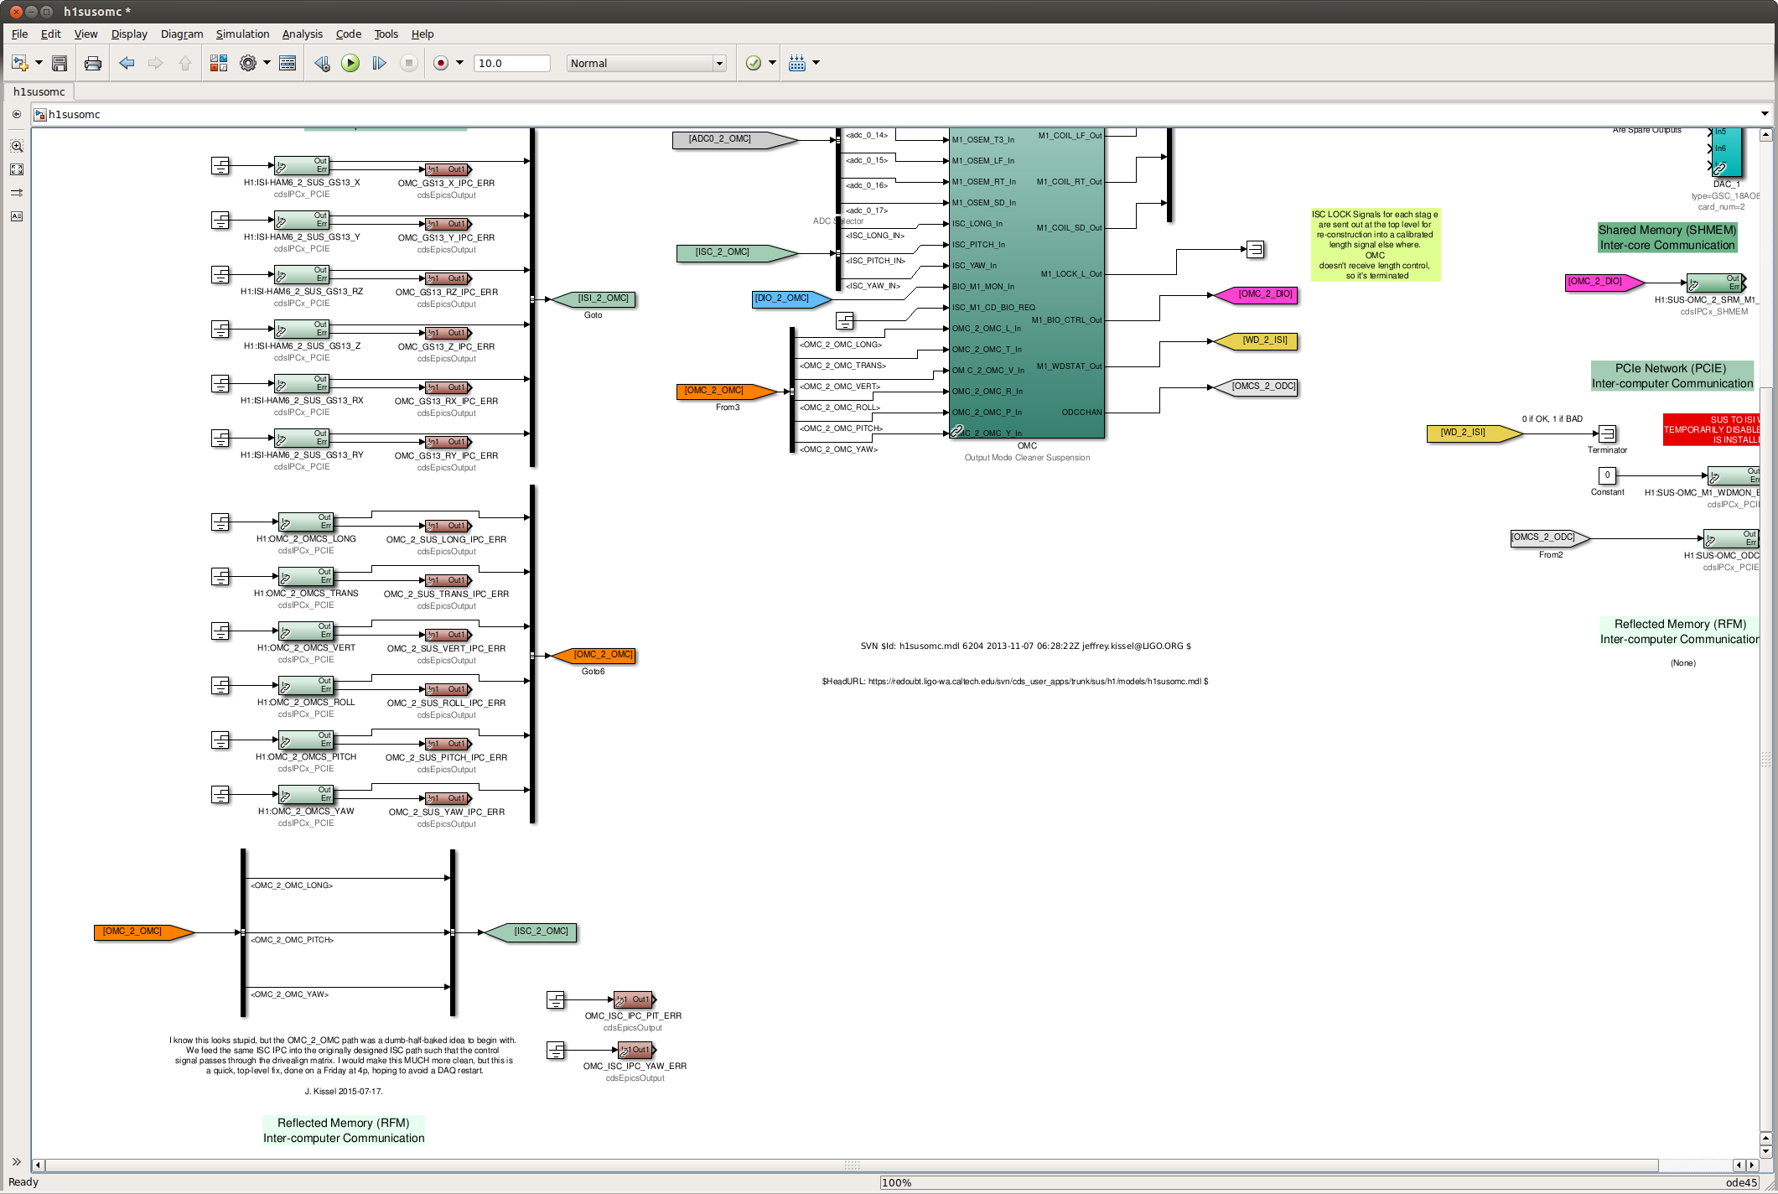Screen dimensions: 1778x1194
Task: Click the vertical scrollbar up arrow
Action: 1766,134
